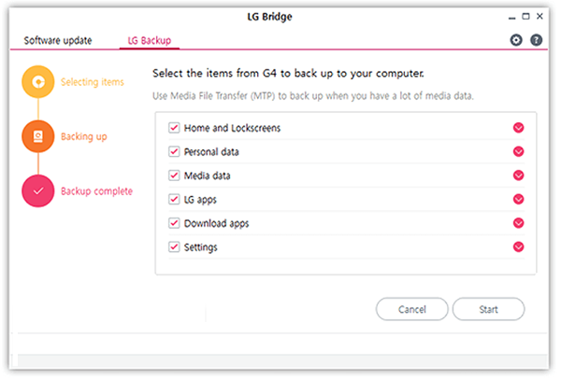Toggle the Personal data checkbox
The width and height of the screenshot is (561, 379).
click(174, 151)
